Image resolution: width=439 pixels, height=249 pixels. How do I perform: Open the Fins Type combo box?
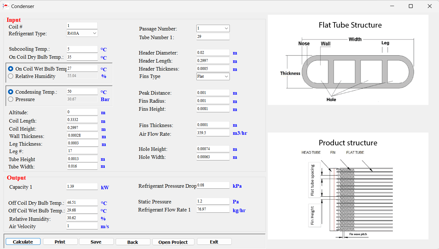click(x=213, y=76)
